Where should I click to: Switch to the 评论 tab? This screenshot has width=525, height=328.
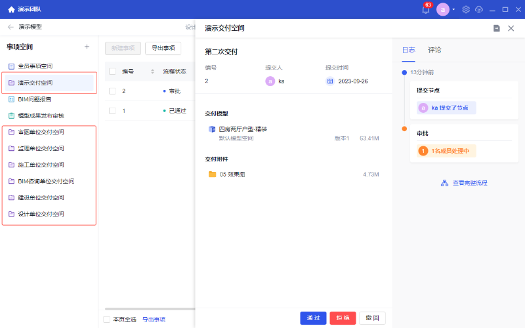click(x=434, y=50)
